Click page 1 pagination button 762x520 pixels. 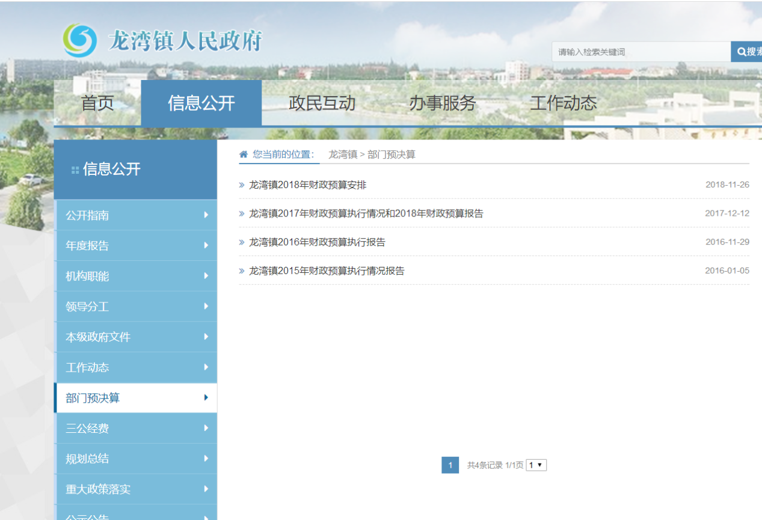450,465
